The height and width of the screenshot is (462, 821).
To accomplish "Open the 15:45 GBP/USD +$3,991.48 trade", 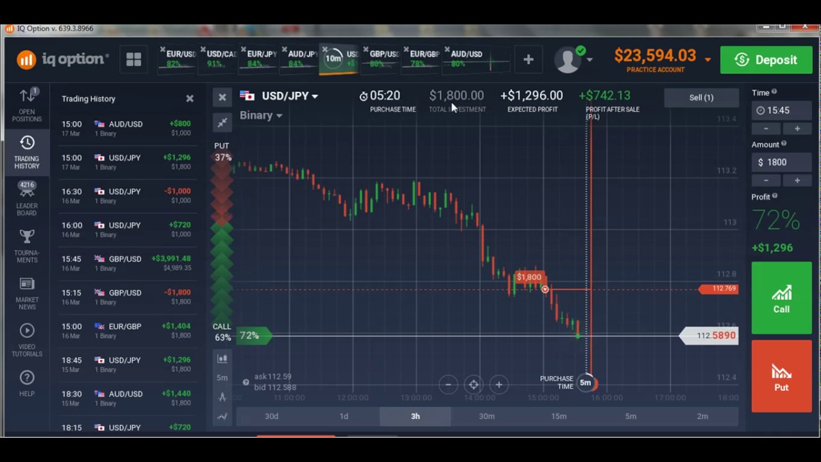I will [x=126, y=263].
